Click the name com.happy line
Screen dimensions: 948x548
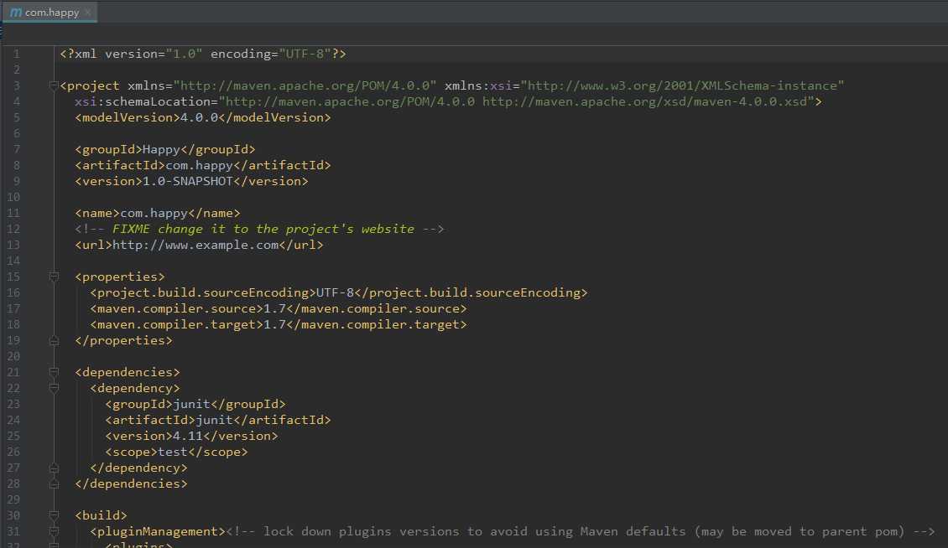[x=157, y=214]
